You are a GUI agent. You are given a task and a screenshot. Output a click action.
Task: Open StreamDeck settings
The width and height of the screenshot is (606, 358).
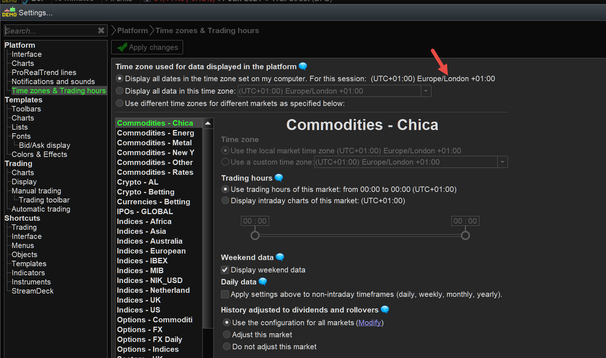32,291
